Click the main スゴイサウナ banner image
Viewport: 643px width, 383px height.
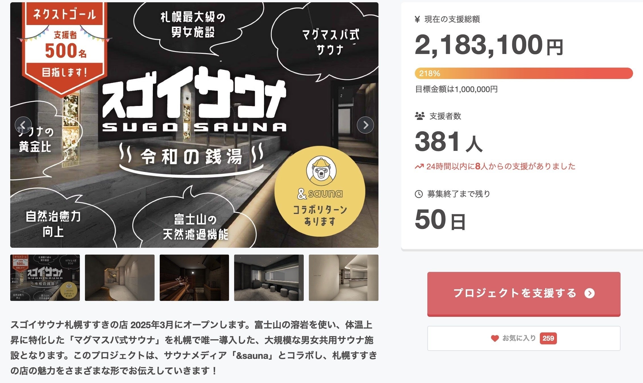coord(194,125)
